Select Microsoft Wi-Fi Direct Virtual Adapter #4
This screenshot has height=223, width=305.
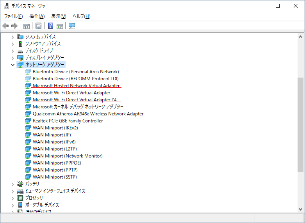click(75, 100)
